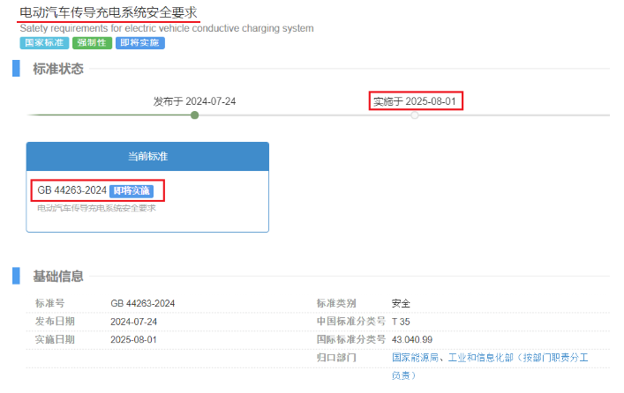The image size is (624, 393).
Task: Click the green published timeline dot
Action: (194, 115)
